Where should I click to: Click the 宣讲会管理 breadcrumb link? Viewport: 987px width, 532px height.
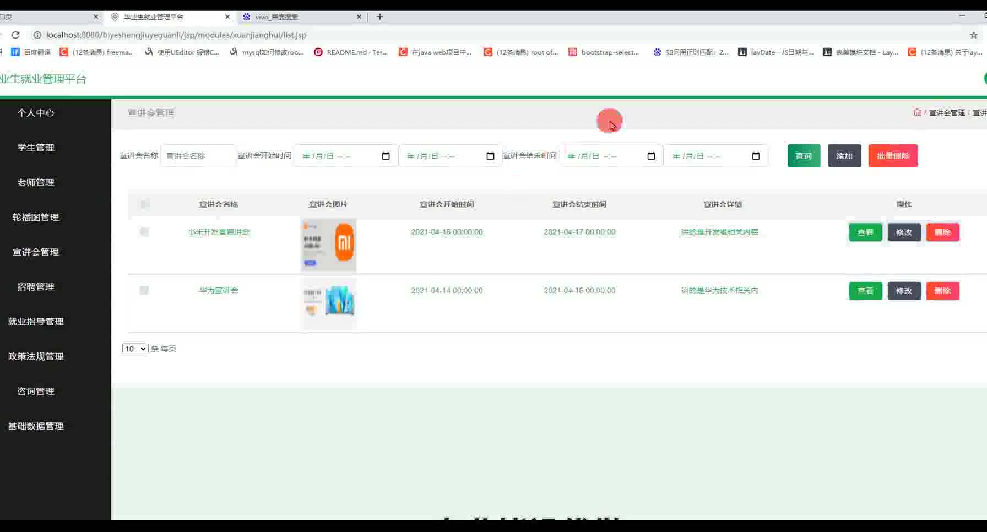click(x=947, y=113)
